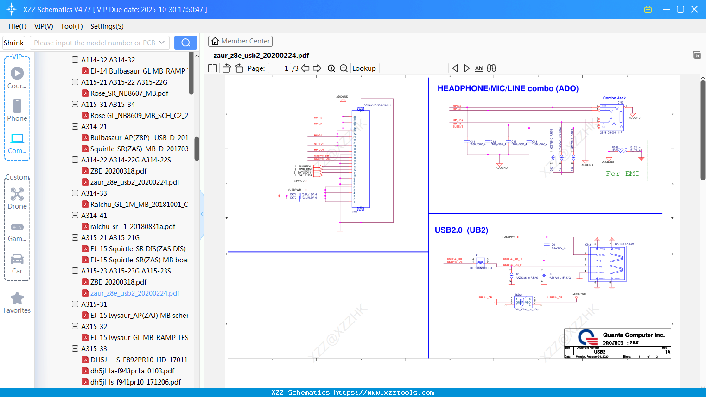Click the Member Center button
This screenshot has height=397, width=706.
(240, 41)
